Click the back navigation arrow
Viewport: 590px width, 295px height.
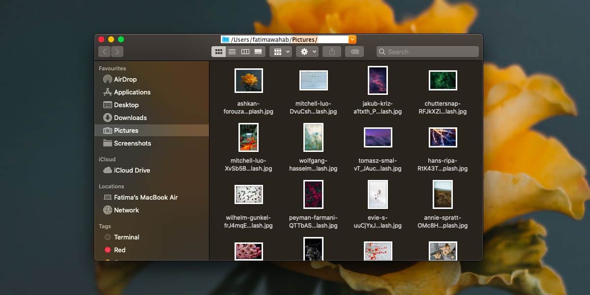[x=105, y=51]
